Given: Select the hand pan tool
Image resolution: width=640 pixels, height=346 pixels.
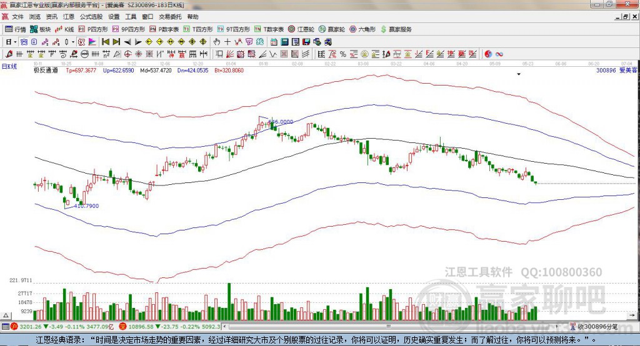Looking at the screenshot, I should click(x=216, y=42).
